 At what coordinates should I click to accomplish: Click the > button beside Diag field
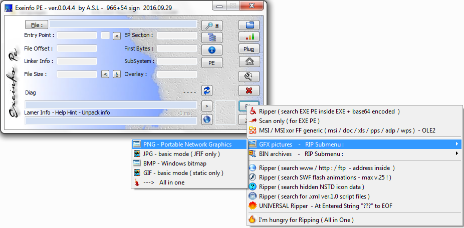pos(207,105)
